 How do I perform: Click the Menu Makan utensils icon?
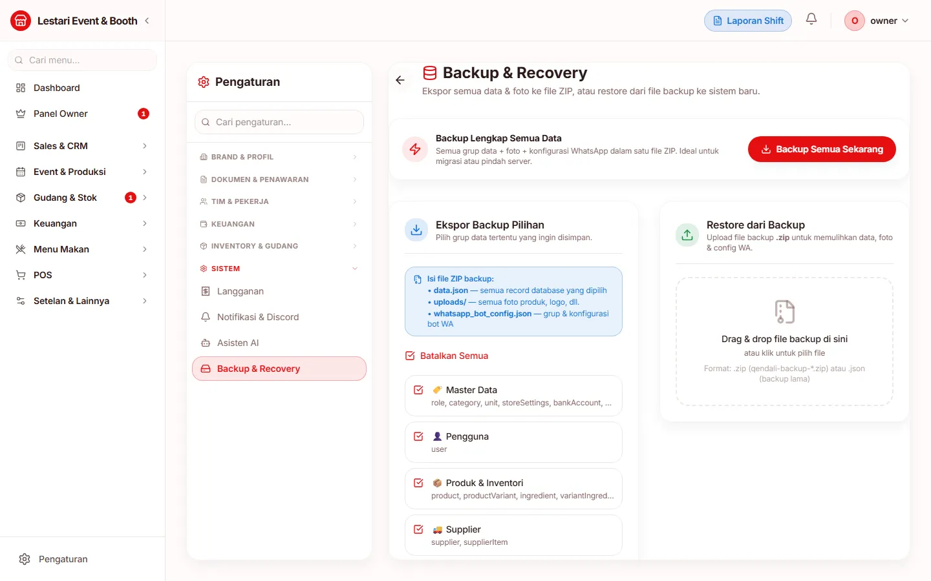point(21,249)
